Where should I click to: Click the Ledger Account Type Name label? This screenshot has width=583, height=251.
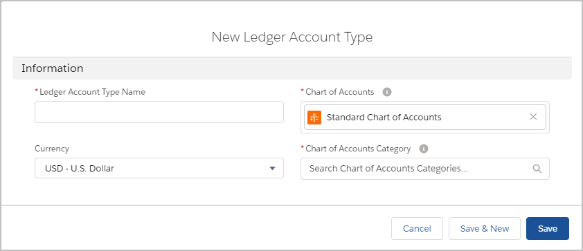point(92,92)
